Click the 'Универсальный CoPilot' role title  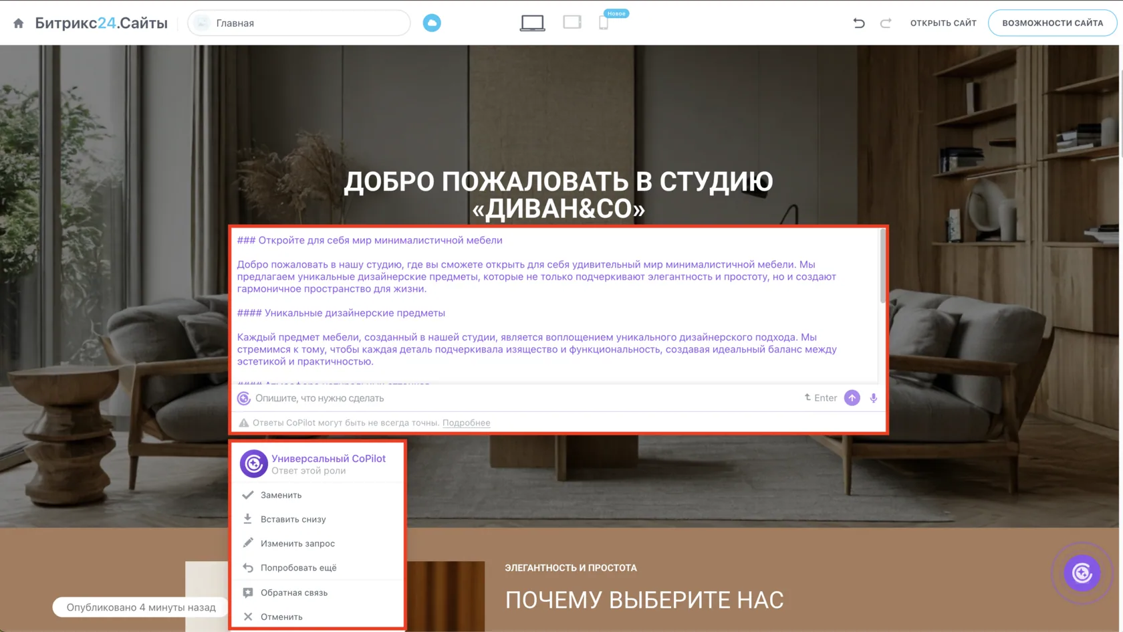pos(328,459)
